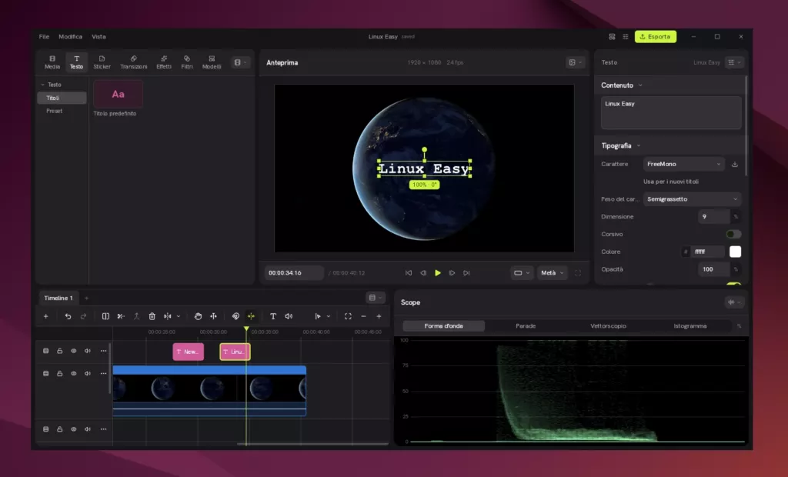Hide the top track with eye icon
Screen dimensions: 788x477
coord(73,351)
